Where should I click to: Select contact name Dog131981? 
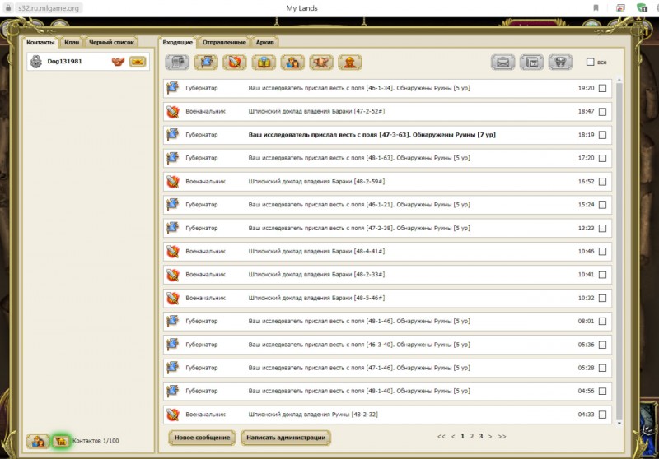click(x=65, y=61)
